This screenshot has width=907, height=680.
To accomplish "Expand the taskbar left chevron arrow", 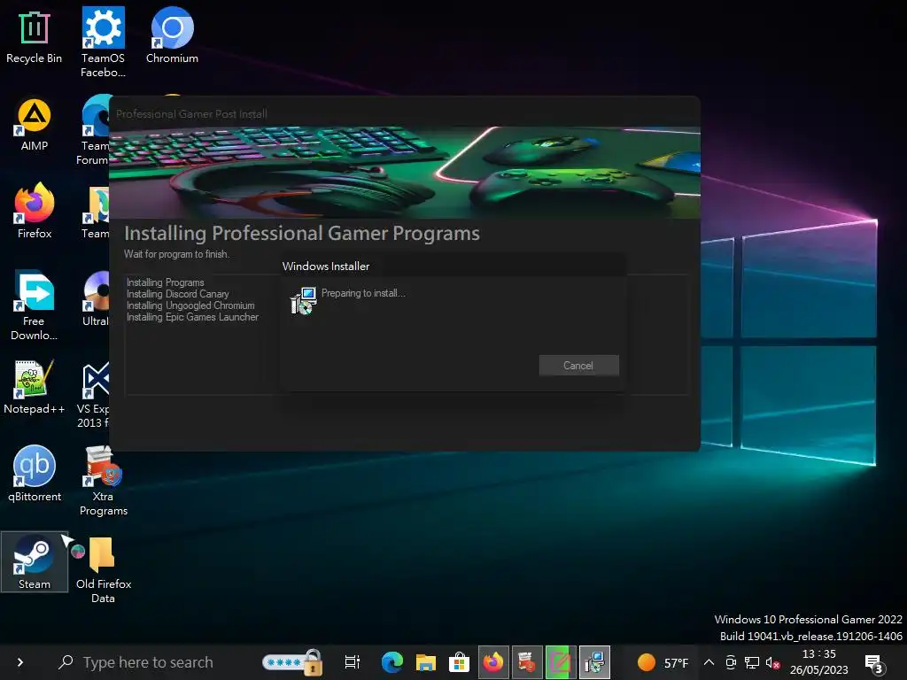I will coord(20,662).
